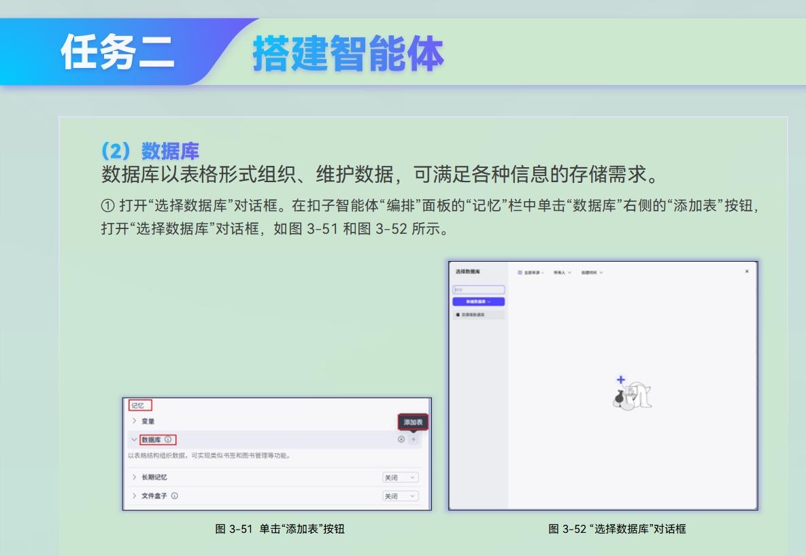Click the (2) 数据库 heading
Screen dimensions: 806x556
pyautogui.click(x=150, y=151)
